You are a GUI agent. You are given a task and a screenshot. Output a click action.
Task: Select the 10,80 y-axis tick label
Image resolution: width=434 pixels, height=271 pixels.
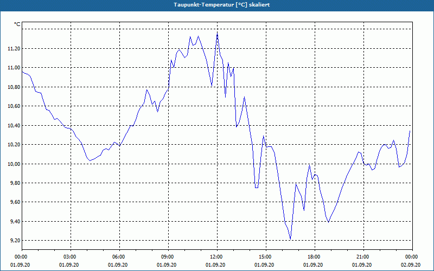14,87
